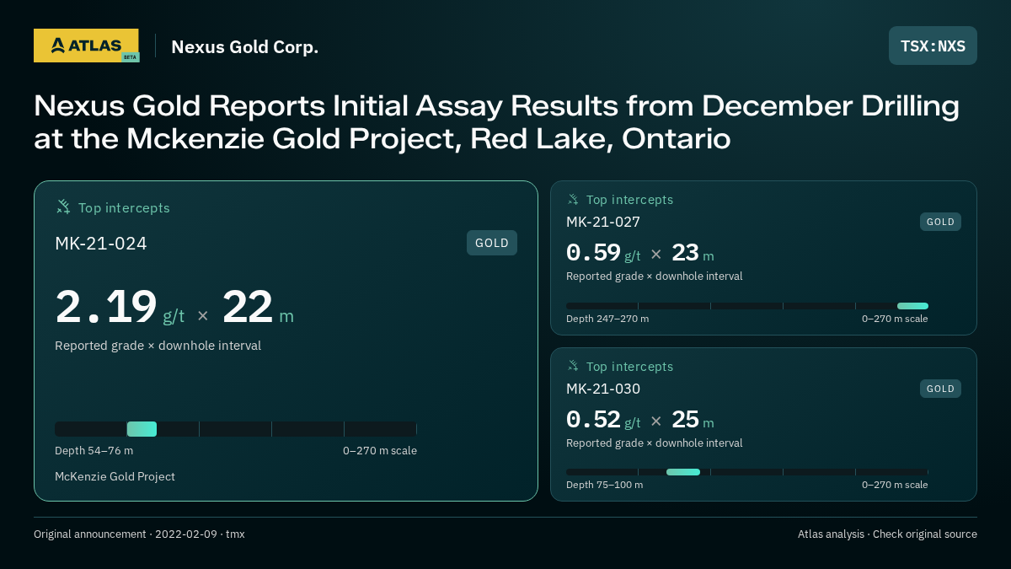Image resolution: width=1011 pixels, height=569 pixels.
Task: Click the 0.52 g/t grade value
Action: [x=603, y=420]
